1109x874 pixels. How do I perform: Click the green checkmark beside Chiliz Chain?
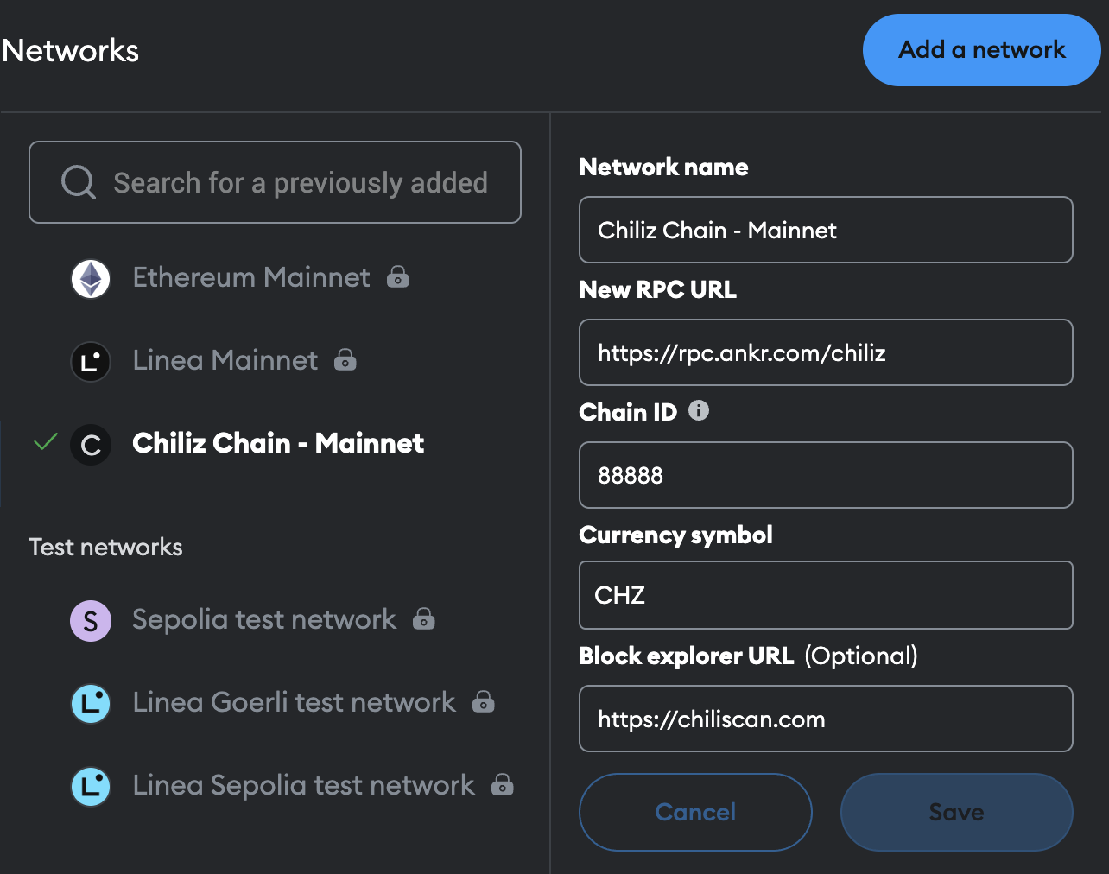45,442
